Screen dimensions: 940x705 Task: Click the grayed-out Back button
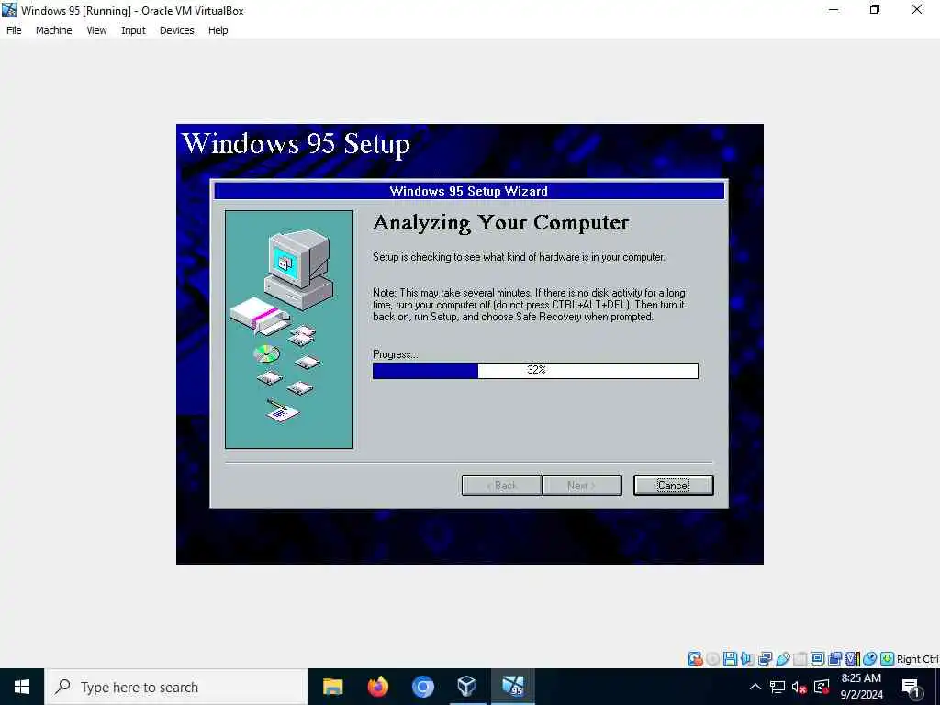tap(502, 485)
